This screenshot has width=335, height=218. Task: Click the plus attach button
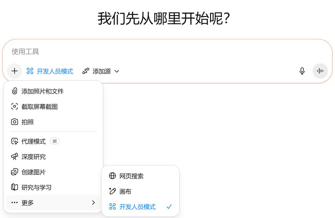tap(14, 71)
